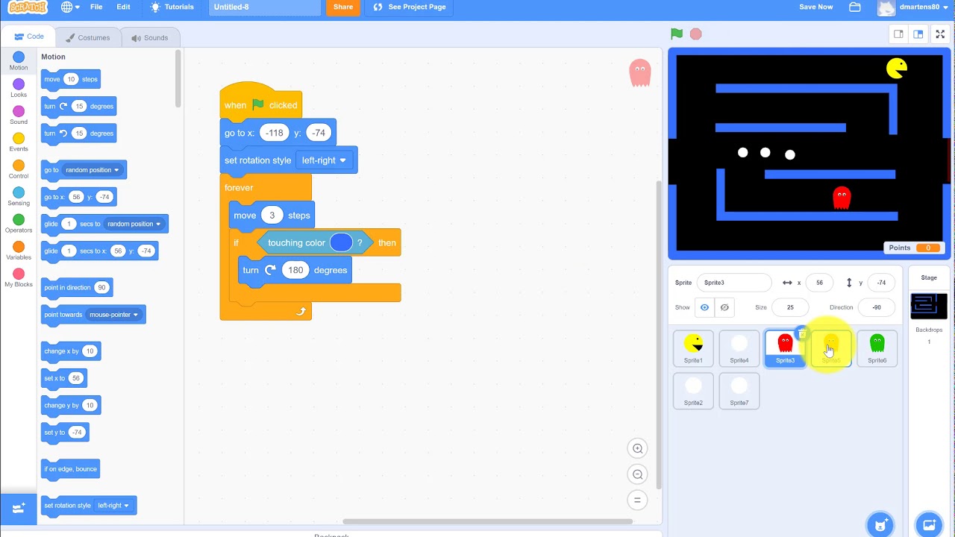Screen dimensions: 955x537
Task: Select the Sensing block category
Action: pos(19,197)
